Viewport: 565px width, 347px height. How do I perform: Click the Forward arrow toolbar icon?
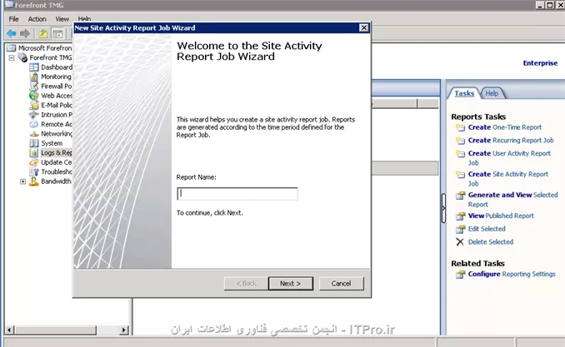tap(25, 33)
